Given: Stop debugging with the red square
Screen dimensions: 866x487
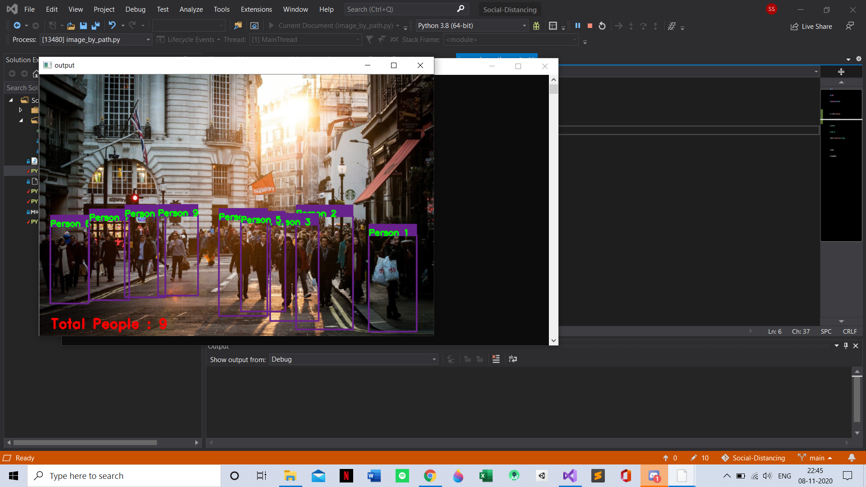Looking at the screenshot, I should 590,26.
